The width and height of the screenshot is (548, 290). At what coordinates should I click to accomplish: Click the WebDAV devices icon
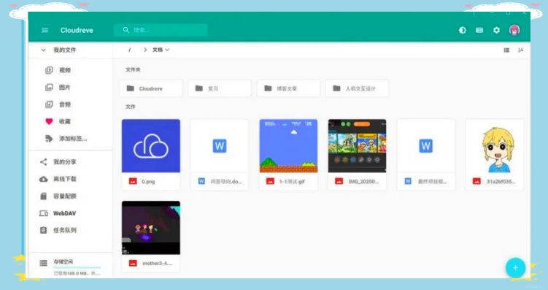click(43, 213)
